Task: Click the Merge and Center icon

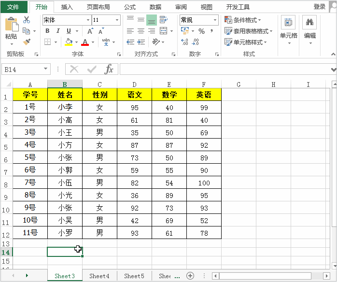Action: (x=163, y=31)
